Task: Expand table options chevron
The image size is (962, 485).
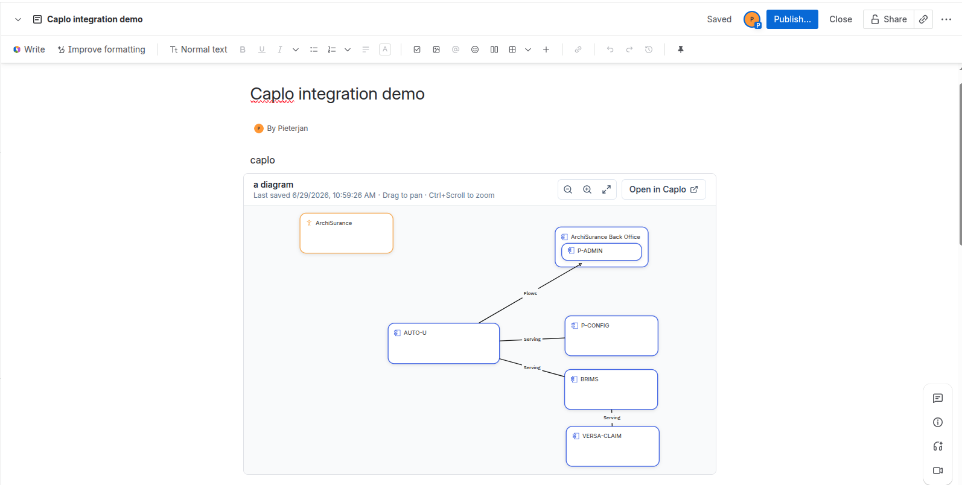Action: [x=528, y=49]
